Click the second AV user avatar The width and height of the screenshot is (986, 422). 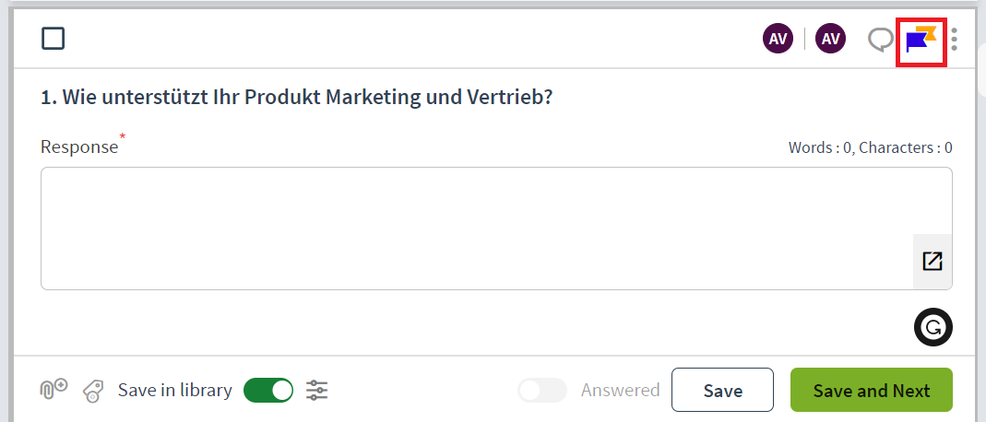coord(830,39)
